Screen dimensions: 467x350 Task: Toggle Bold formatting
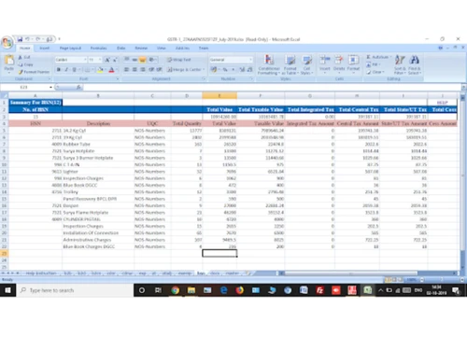(59, 70)
